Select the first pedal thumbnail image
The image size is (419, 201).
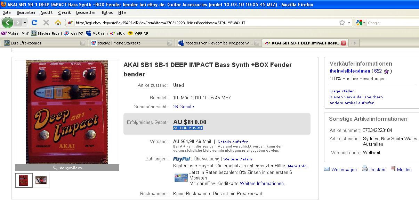click(x=24, y=180)
